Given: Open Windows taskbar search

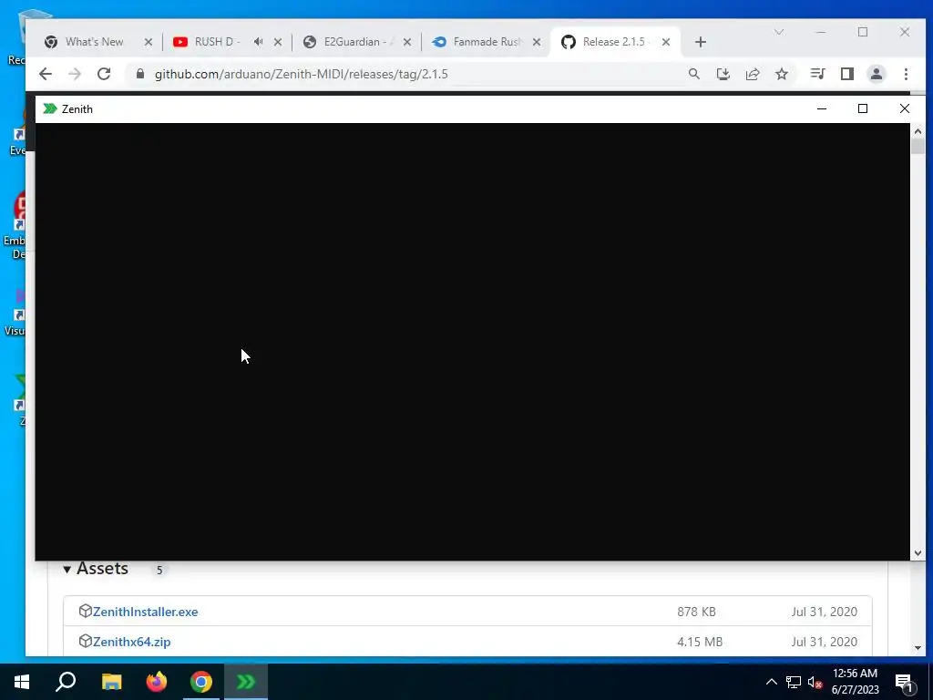Looking at the screenshot, I should pyautogui.click(x=66, y=682).
